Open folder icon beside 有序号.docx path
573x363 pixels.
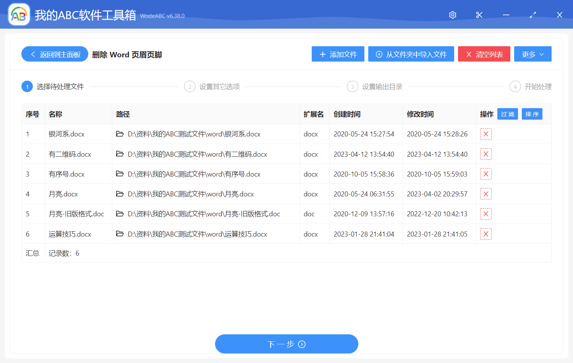pyautogui.click(x=120, y=173)
